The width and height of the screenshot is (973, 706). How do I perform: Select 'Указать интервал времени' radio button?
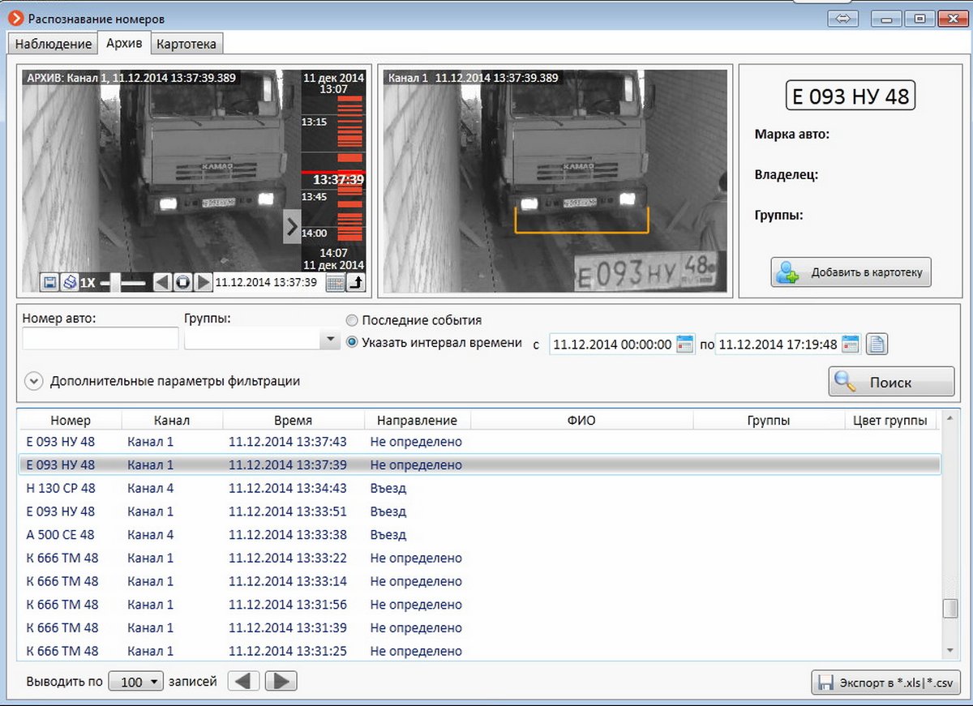[352, 342]
